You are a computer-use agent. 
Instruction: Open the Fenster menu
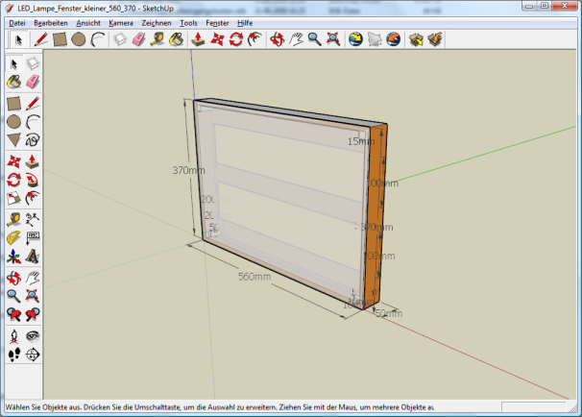point(217,23)
